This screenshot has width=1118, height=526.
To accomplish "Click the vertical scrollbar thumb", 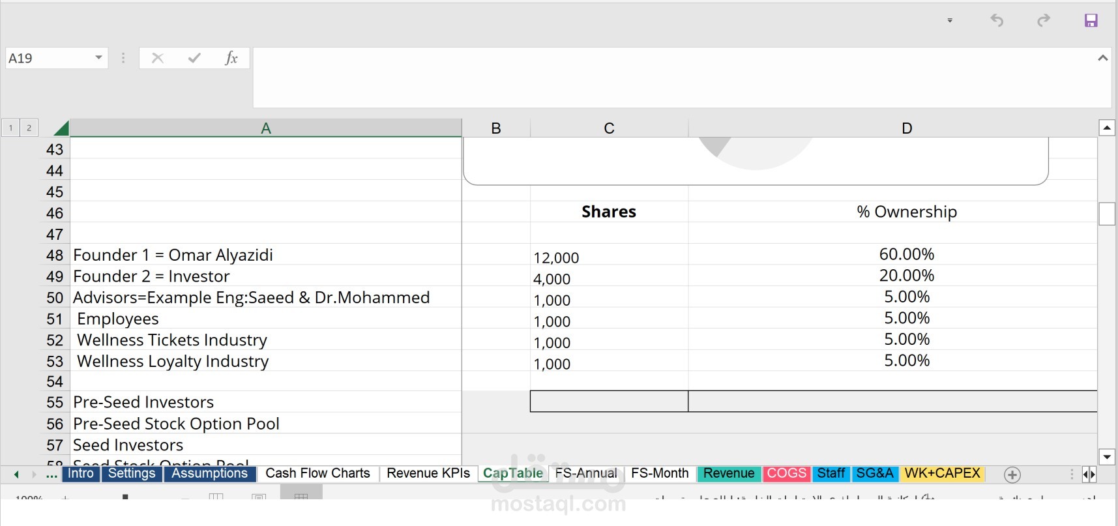I will click(1107, 214).
